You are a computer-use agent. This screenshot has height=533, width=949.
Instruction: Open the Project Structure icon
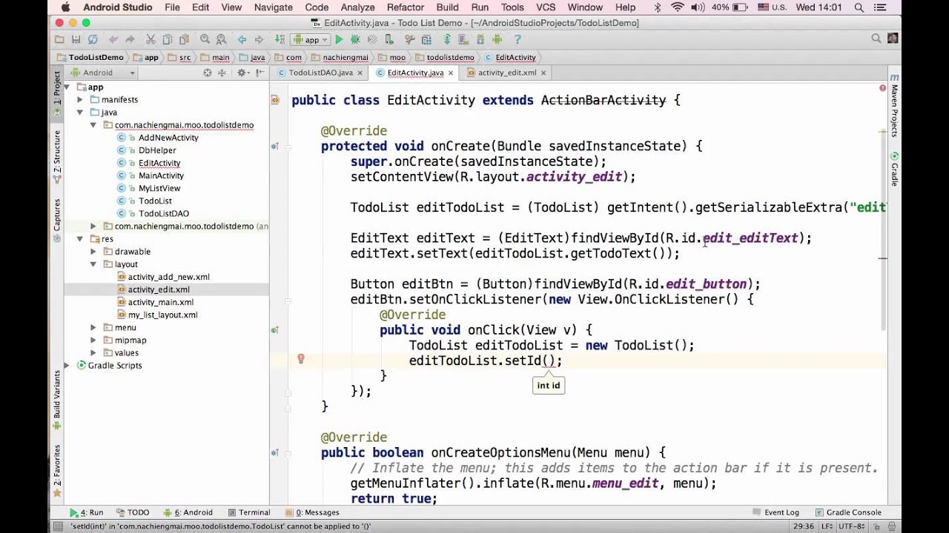pos(427,39)
